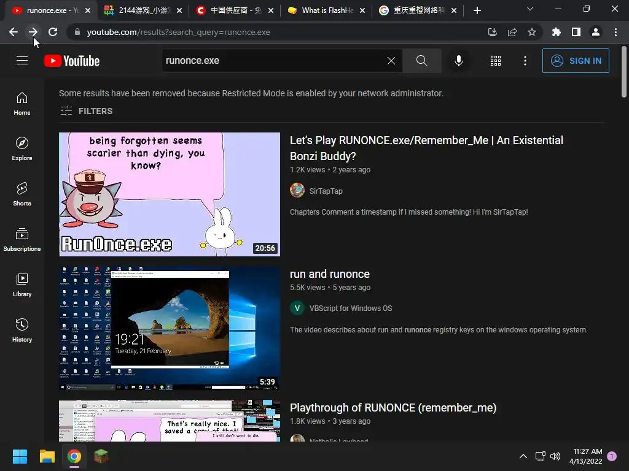Open the 'run and runonce' video title

tap(330, 274)
